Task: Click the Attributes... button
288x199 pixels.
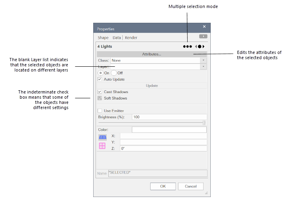Action: [x=151, y=54]
